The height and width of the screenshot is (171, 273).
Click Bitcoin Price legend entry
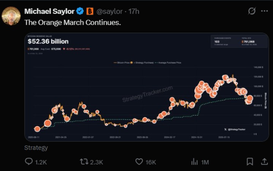click(123, 63)
